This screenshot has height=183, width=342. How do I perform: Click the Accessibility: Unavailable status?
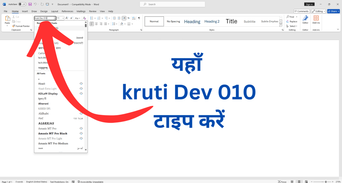[90, 181]
